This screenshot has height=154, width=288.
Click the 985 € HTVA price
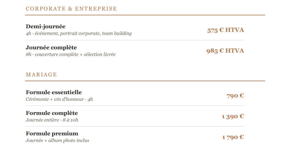[x=225, y=51]
